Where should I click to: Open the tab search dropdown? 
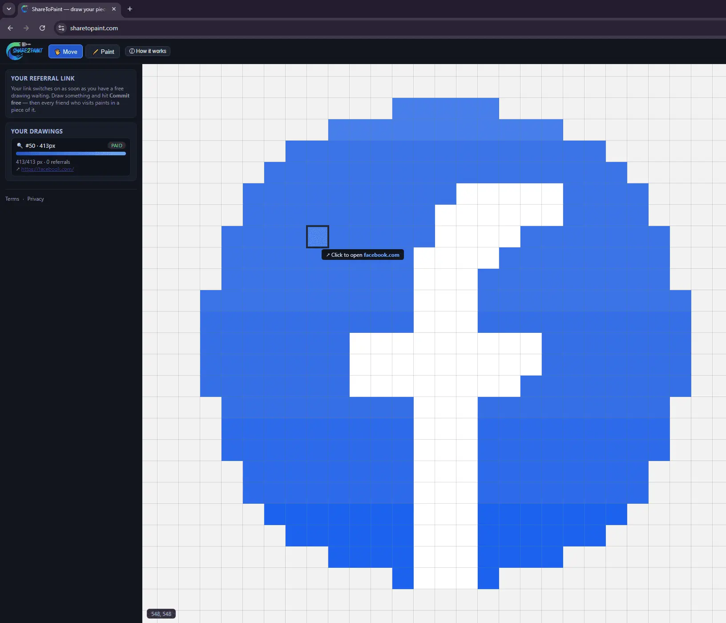9,9
